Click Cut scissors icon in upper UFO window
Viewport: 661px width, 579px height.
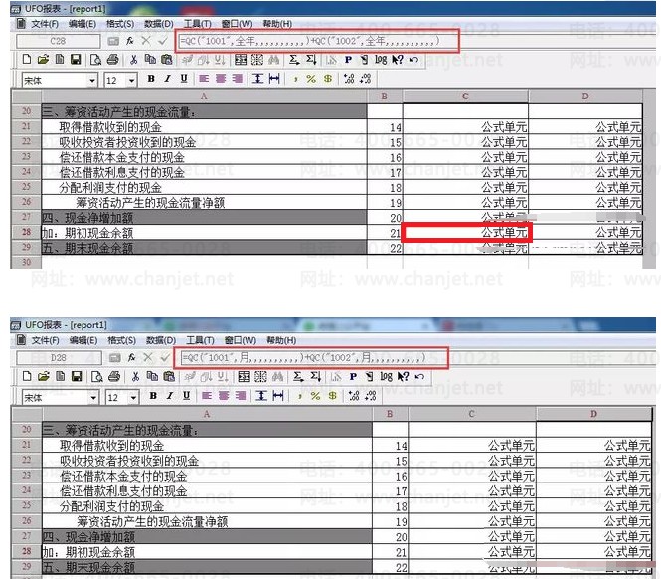click(133, 60)
